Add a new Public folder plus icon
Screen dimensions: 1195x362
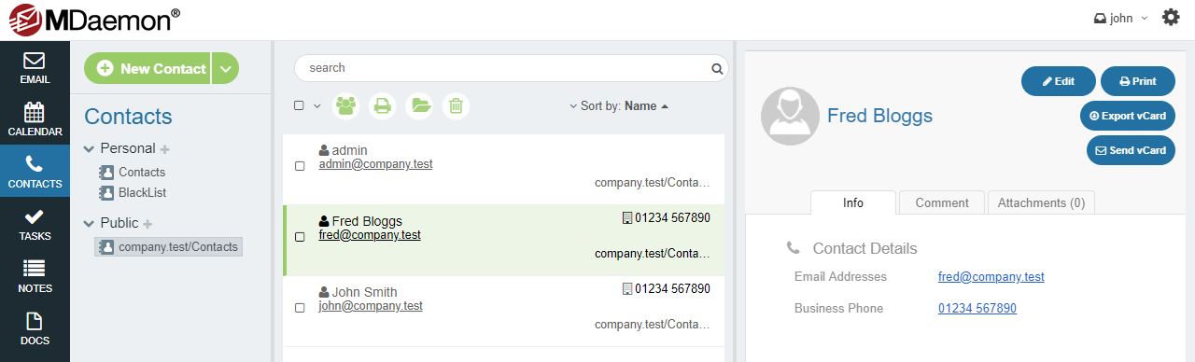148,223
